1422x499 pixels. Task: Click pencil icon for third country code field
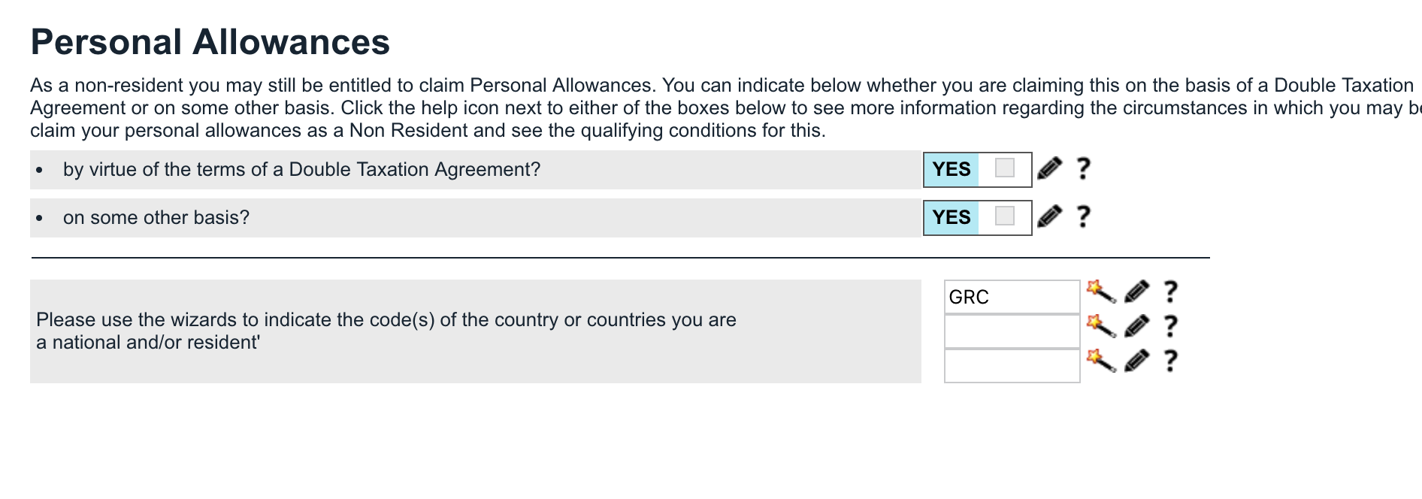tap(1136, 361)
